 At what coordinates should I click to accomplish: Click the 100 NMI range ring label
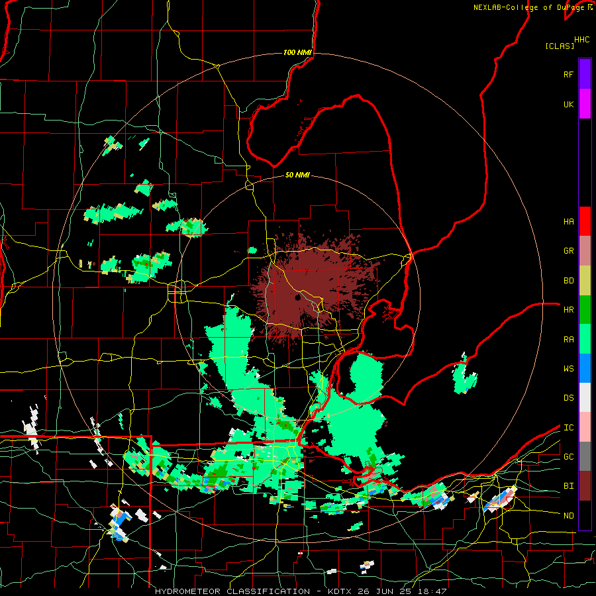(x=297, y=52)
